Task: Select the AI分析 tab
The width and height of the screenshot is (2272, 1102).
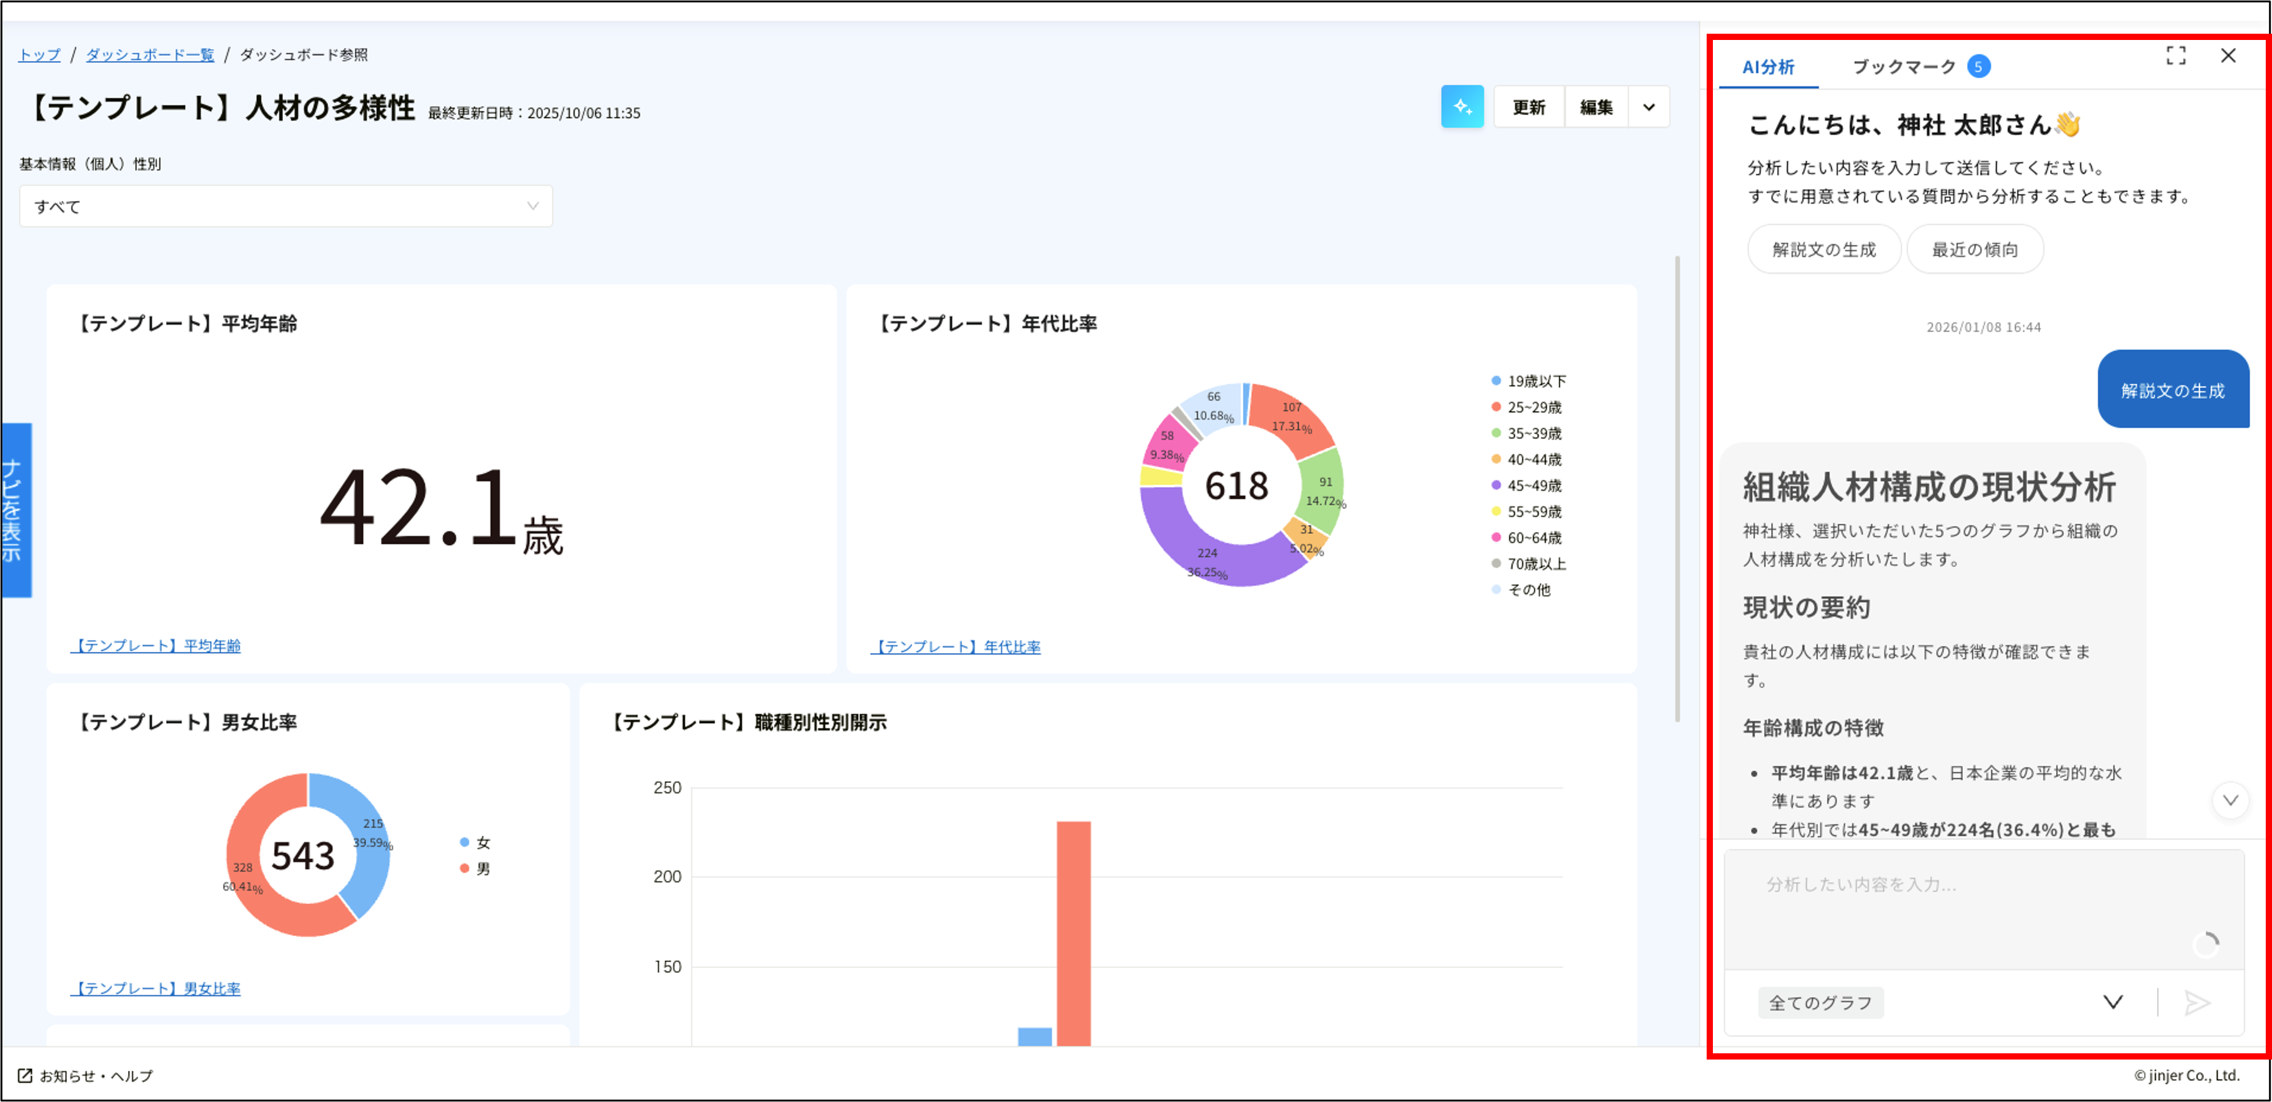Action: pyautogui.click(x=1767, y=65)
